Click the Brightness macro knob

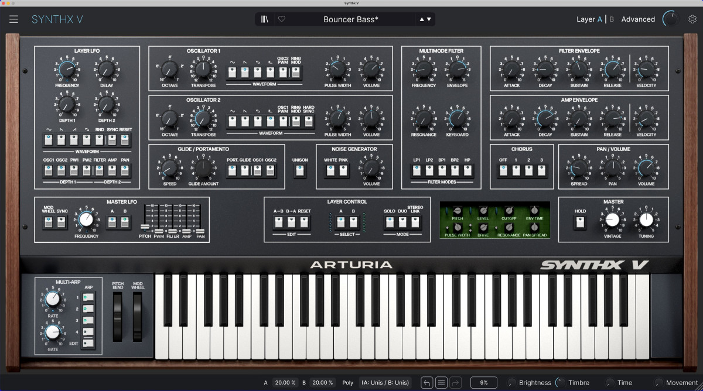point(512,383)
